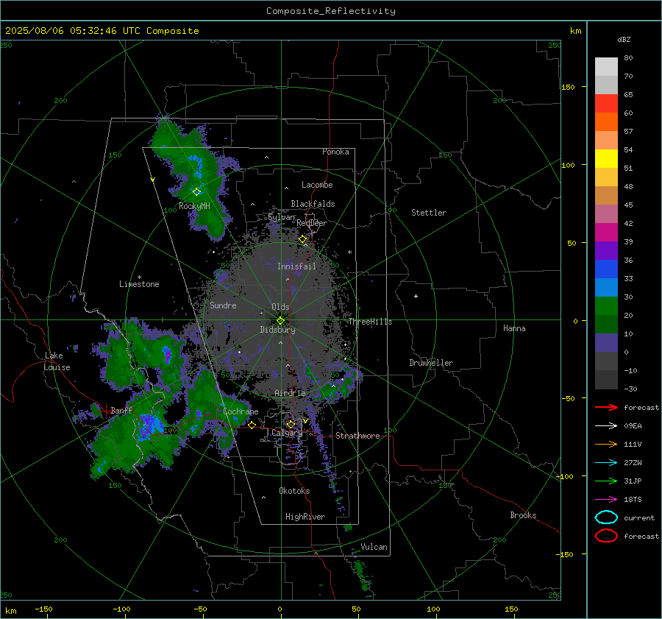Click the cyan 27ZW arrow legend icon
662x619 pixels.
pos(606,462)
